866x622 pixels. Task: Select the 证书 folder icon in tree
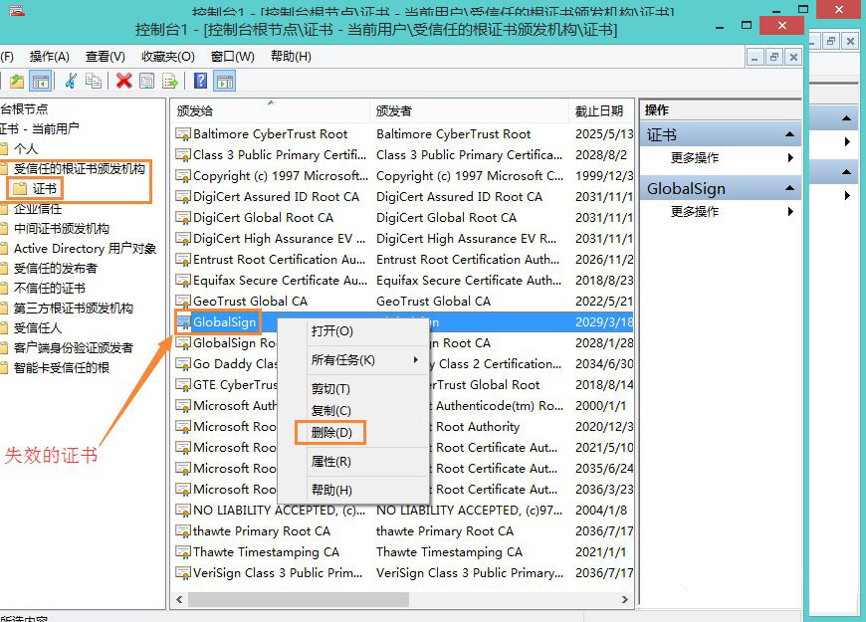click(x=19, y=189)
